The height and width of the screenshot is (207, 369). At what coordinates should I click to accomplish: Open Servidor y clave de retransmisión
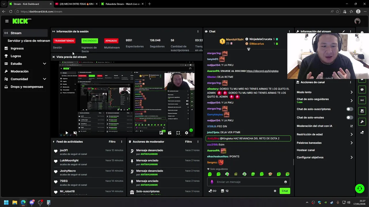[x=29, y=41]
